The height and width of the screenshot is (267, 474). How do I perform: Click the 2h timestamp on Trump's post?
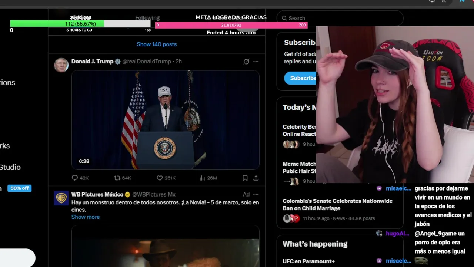tap(178, 62)
